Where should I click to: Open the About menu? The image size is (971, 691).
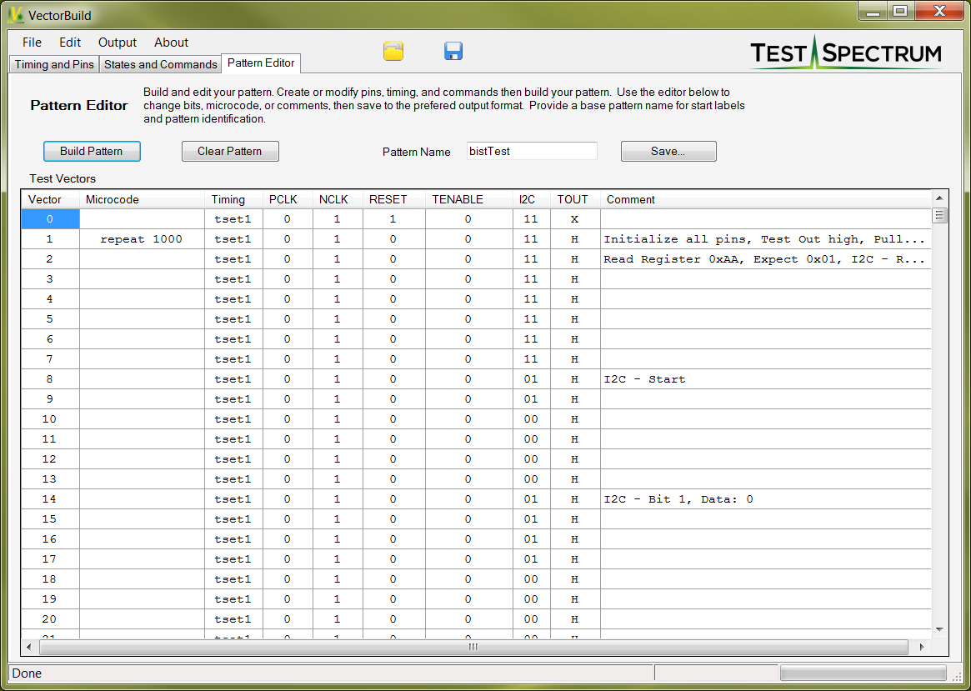point(171,43)
